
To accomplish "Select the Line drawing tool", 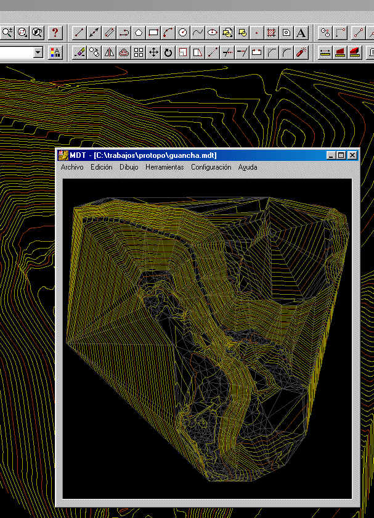I will [79, 33].
